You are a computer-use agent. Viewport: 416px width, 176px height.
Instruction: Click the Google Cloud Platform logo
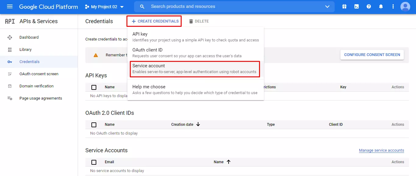pyautogui.click(x=48, y=7)
